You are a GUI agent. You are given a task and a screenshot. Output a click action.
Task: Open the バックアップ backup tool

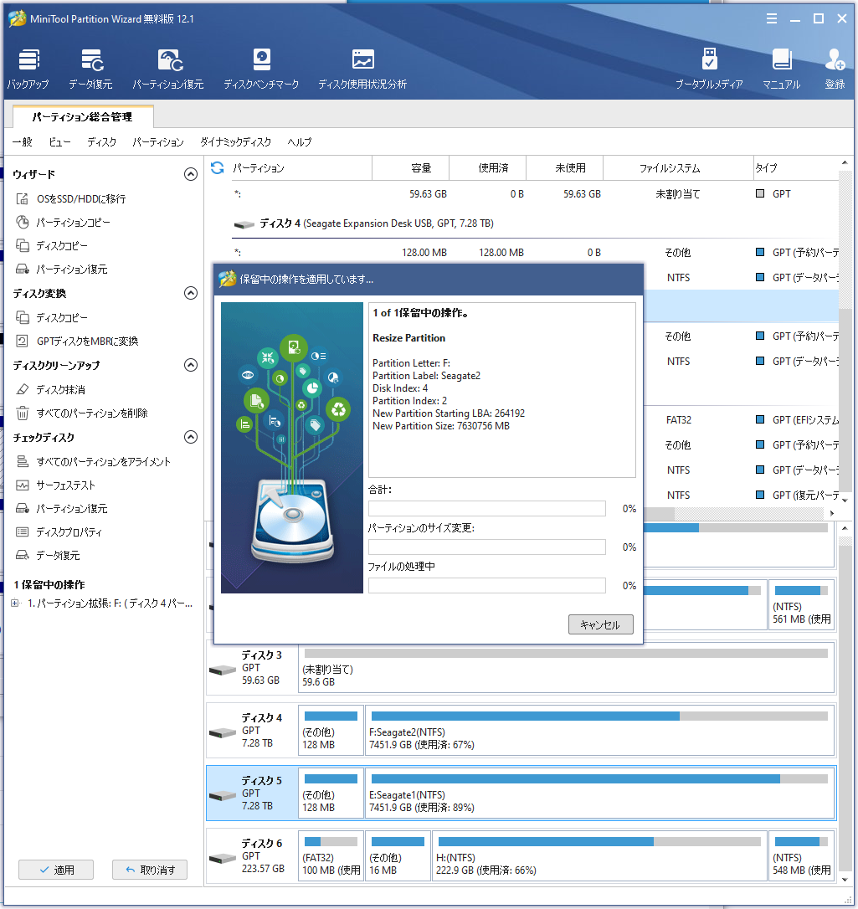tap(28, 69)
